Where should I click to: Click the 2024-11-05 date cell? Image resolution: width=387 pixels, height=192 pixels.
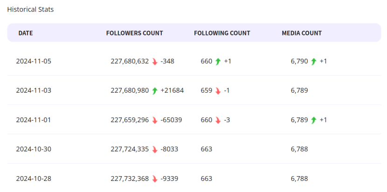point(34,61)
